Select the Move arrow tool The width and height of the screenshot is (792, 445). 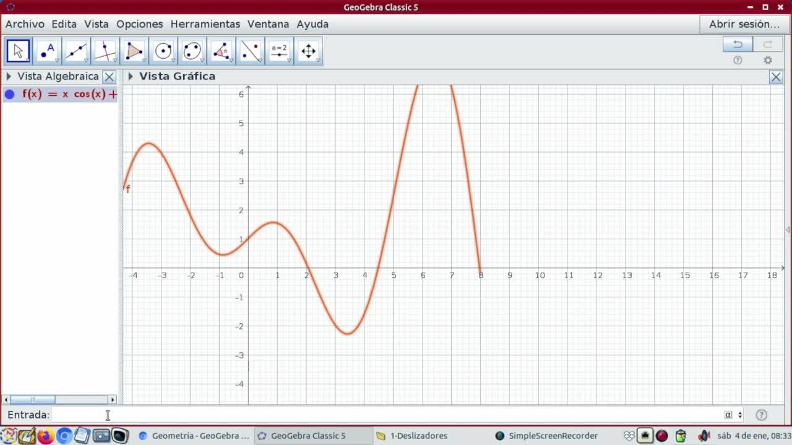[x=18, y=51]
